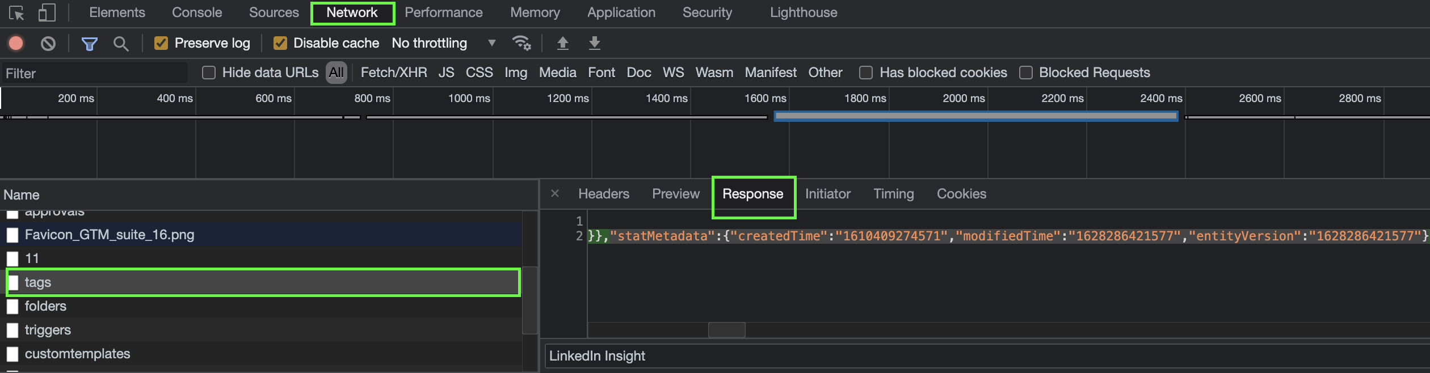Open the Lighthouse tab

coord(804,12)
